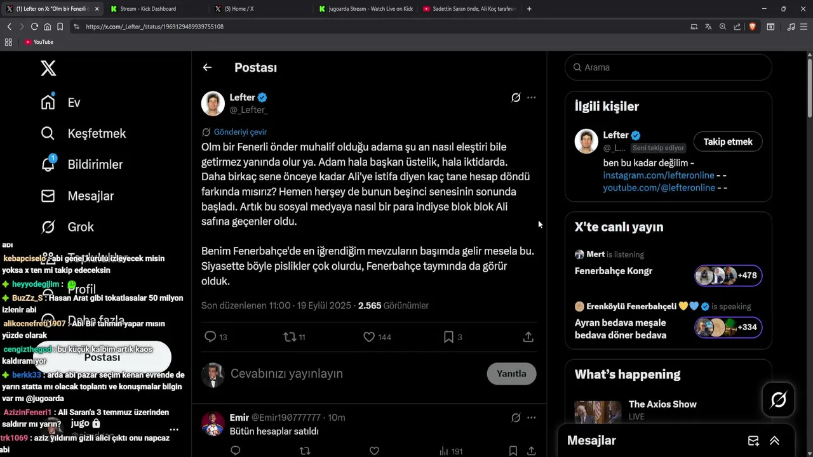Click the address bar URL

pos(154,27)
